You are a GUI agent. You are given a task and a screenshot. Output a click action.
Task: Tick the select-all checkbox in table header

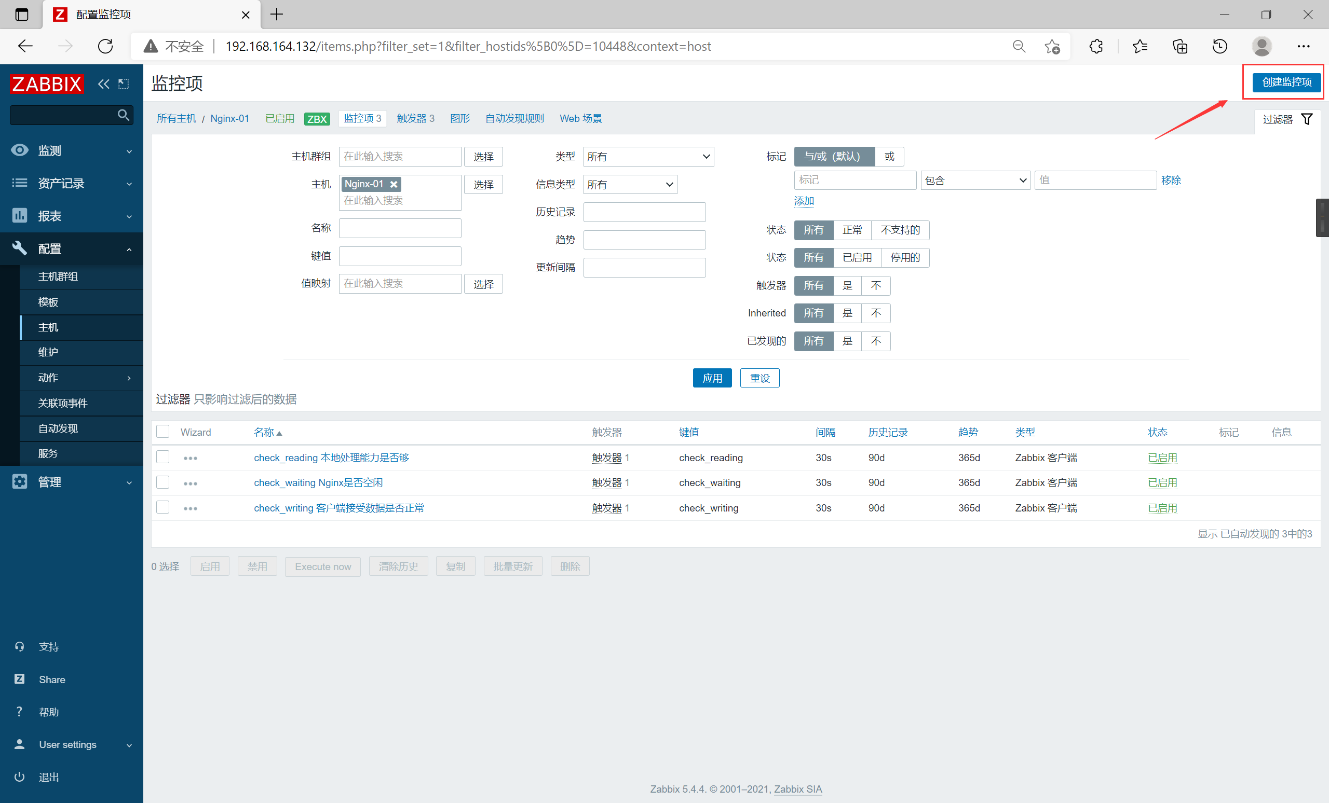point(163,432)
